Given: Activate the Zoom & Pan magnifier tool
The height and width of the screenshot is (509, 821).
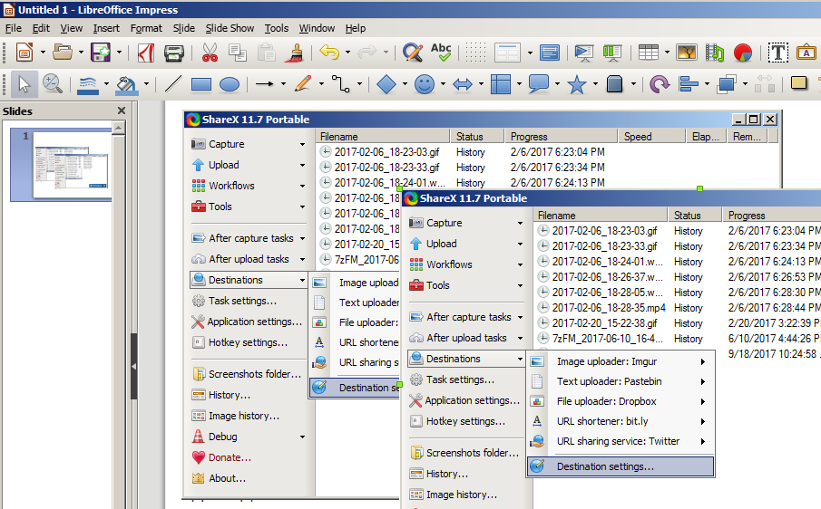Looking at the screenshot, I should click(53, 84).
